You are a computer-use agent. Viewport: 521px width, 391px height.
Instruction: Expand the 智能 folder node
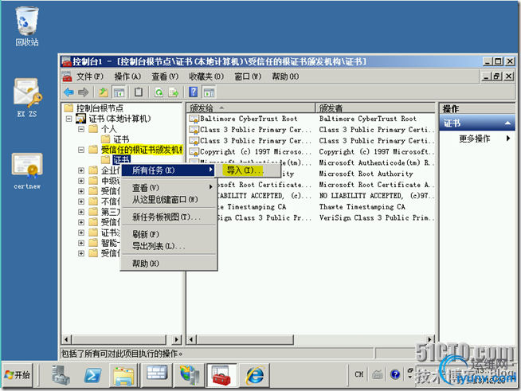pyautogui.click(x=81, y=243)
